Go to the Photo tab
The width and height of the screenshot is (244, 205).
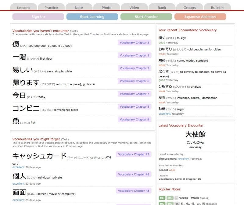(x=106, y=8)
